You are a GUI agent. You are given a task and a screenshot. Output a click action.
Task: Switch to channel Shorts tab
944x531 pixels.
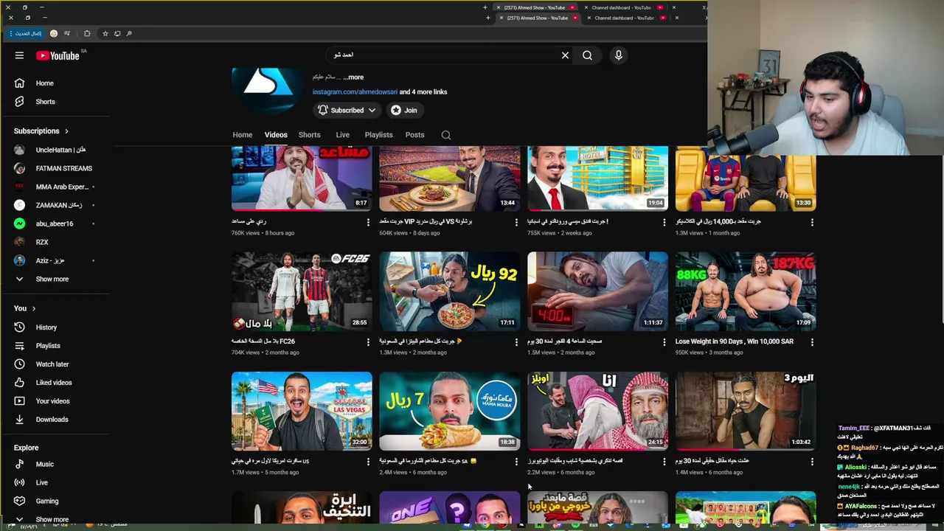tap(309, 135)
